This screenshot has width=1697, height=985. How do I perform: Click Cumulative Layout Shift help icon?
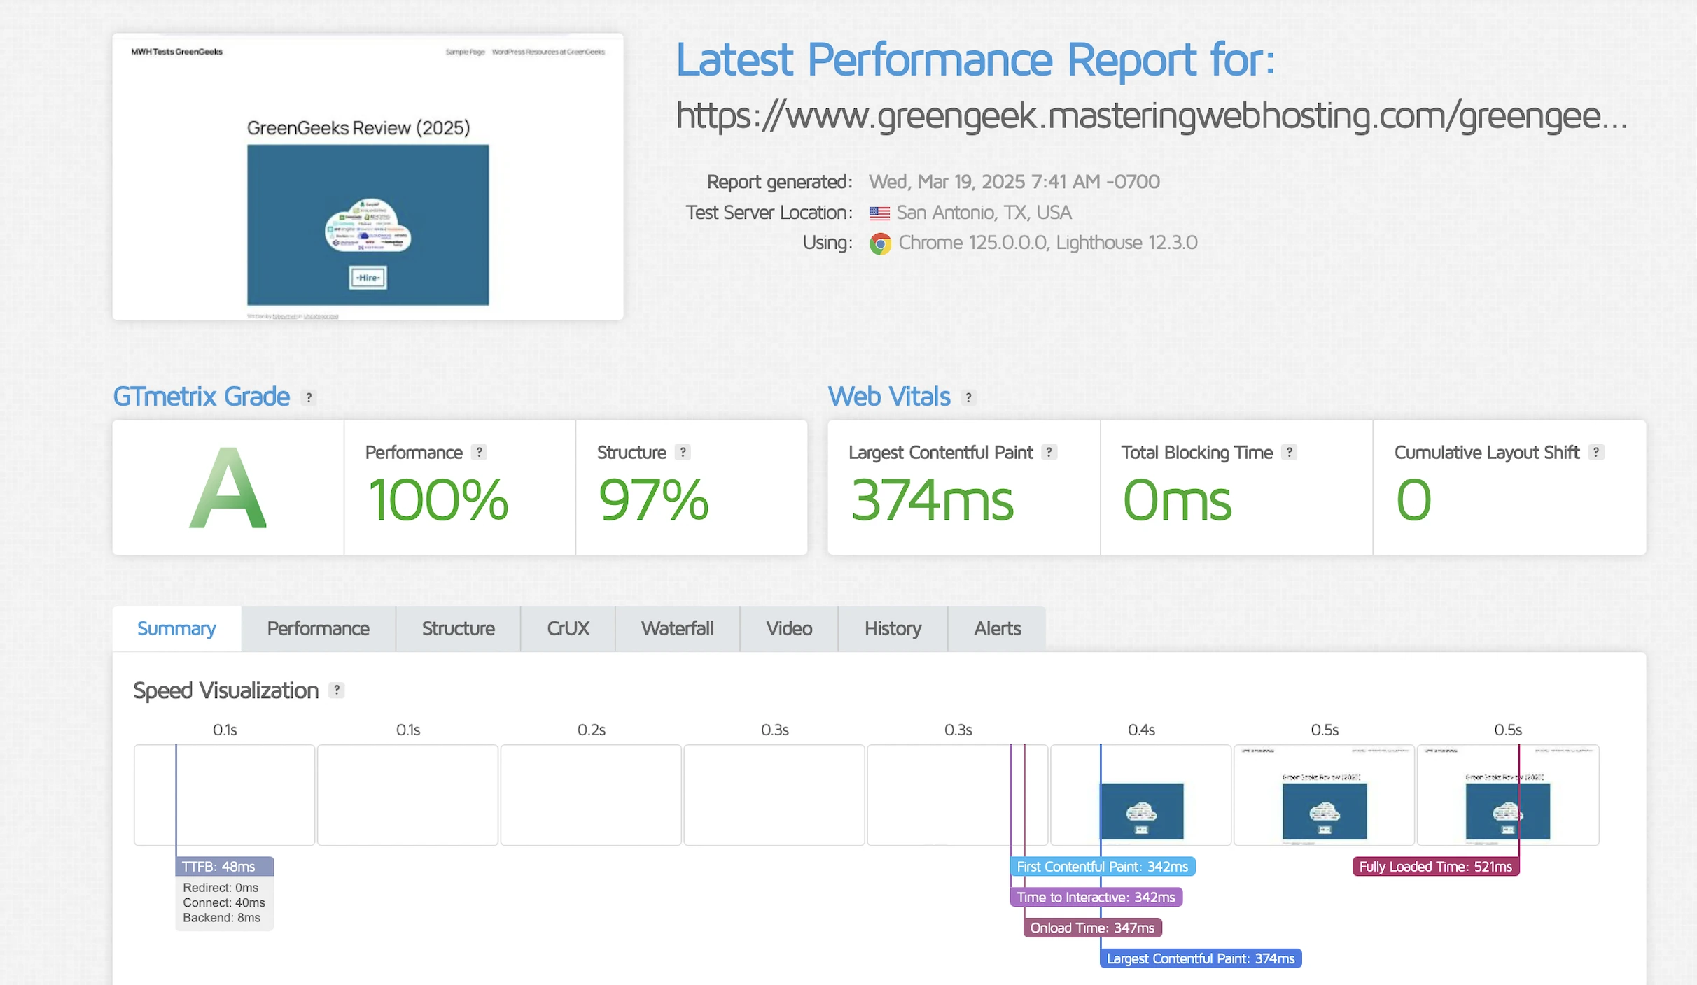(1595, 452)
